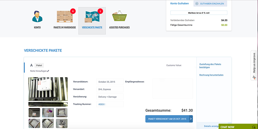
Task: Click the arrow on Paket verschickt button
Action: click(191, 119)
